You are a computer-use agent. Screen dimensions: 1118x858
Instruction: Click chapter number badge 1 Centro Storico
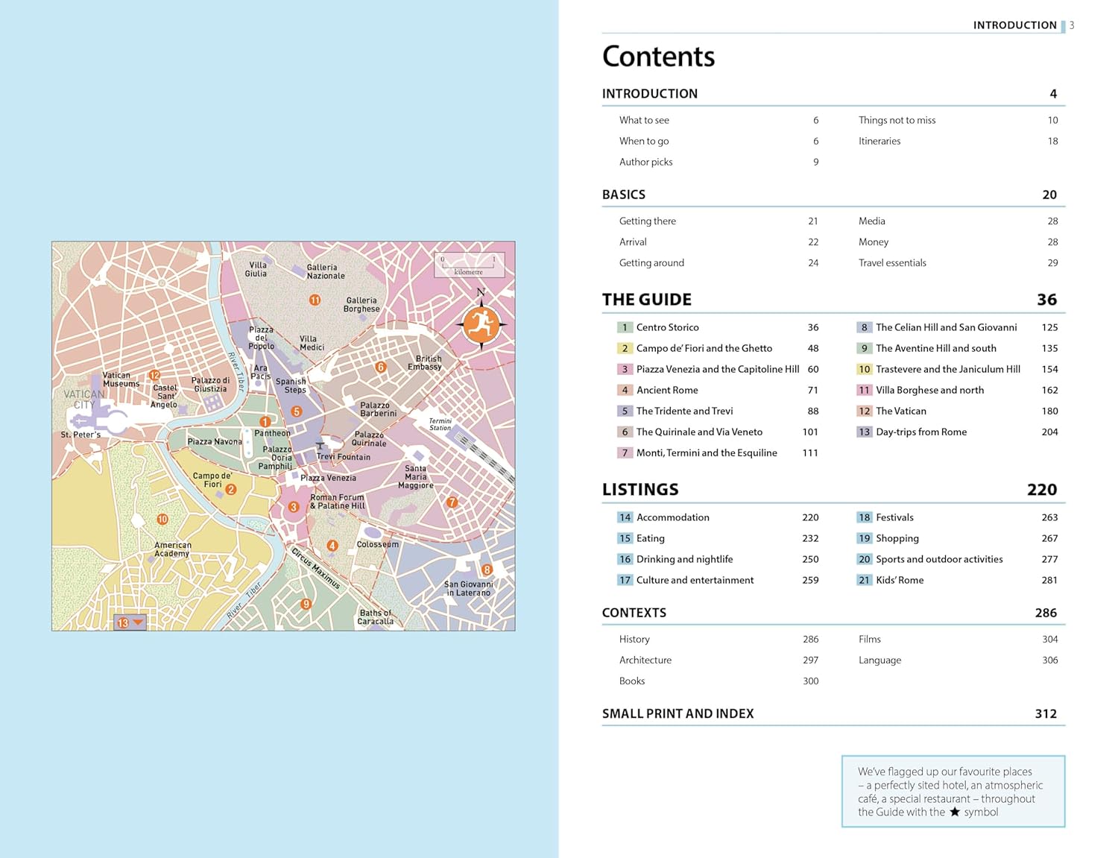click(625, 327)
